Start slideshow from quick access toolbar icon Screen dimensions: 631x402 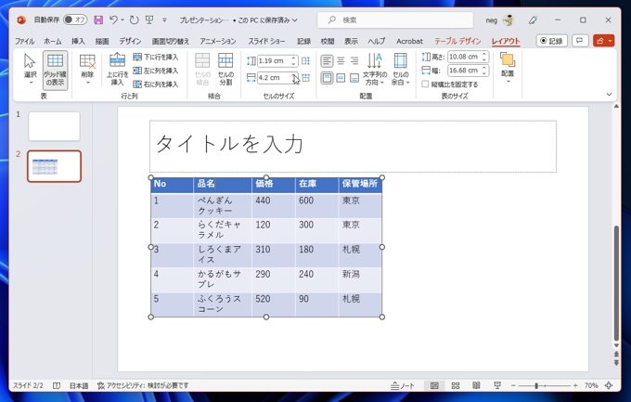pos(149,19)
